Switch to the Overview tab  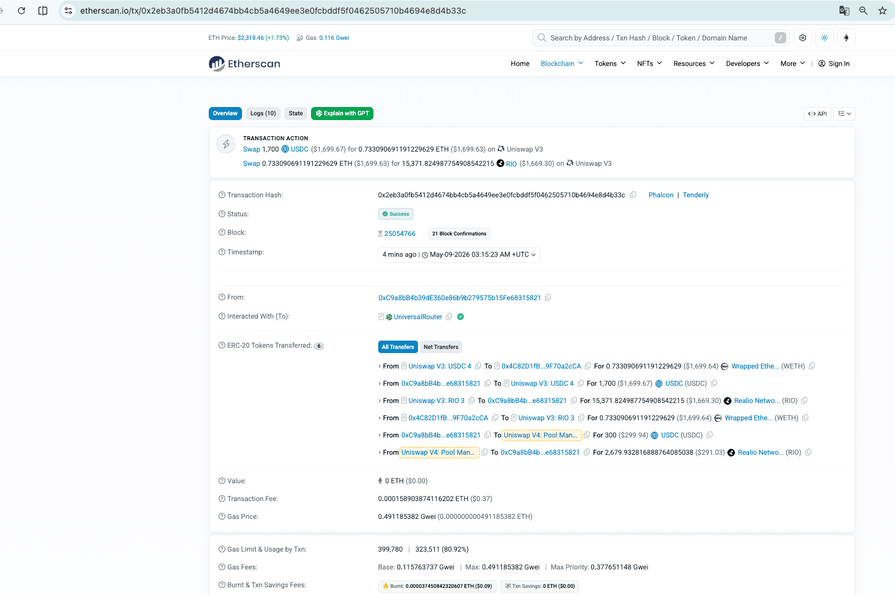pos(225,114)
